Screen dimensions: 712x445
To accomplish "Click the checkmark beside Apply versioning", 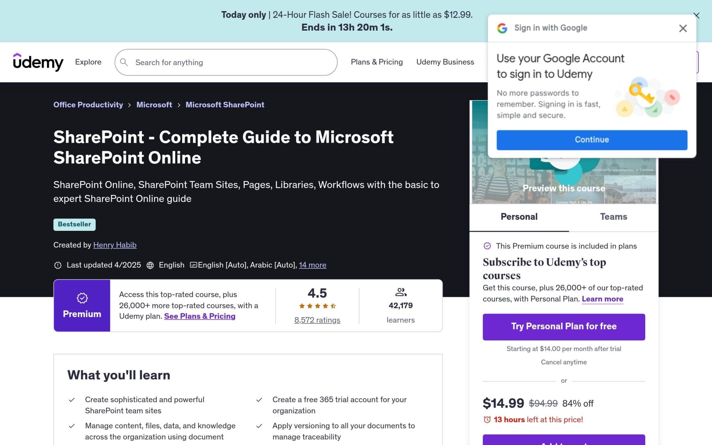I will (259, 426).
